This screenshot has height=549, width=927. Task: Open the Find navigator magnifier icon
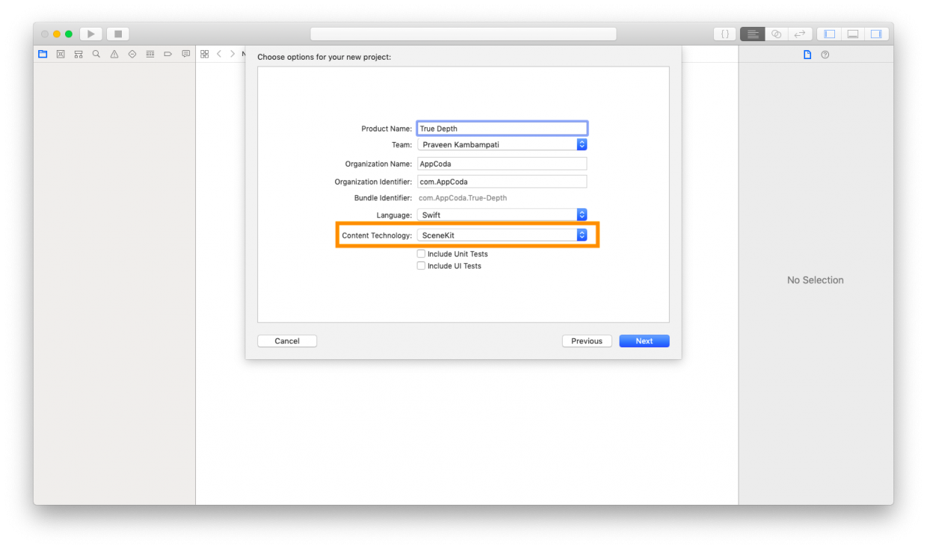[x=96, y=55]
